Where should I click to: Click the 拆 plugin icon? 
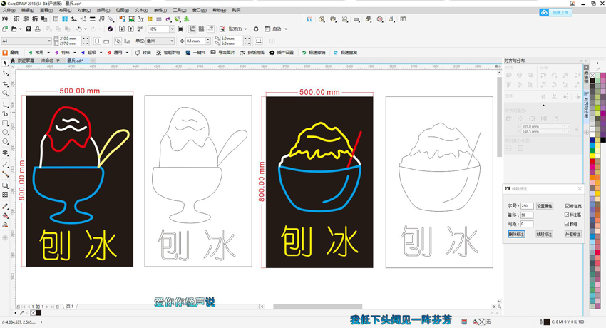(x=35, y=19)
